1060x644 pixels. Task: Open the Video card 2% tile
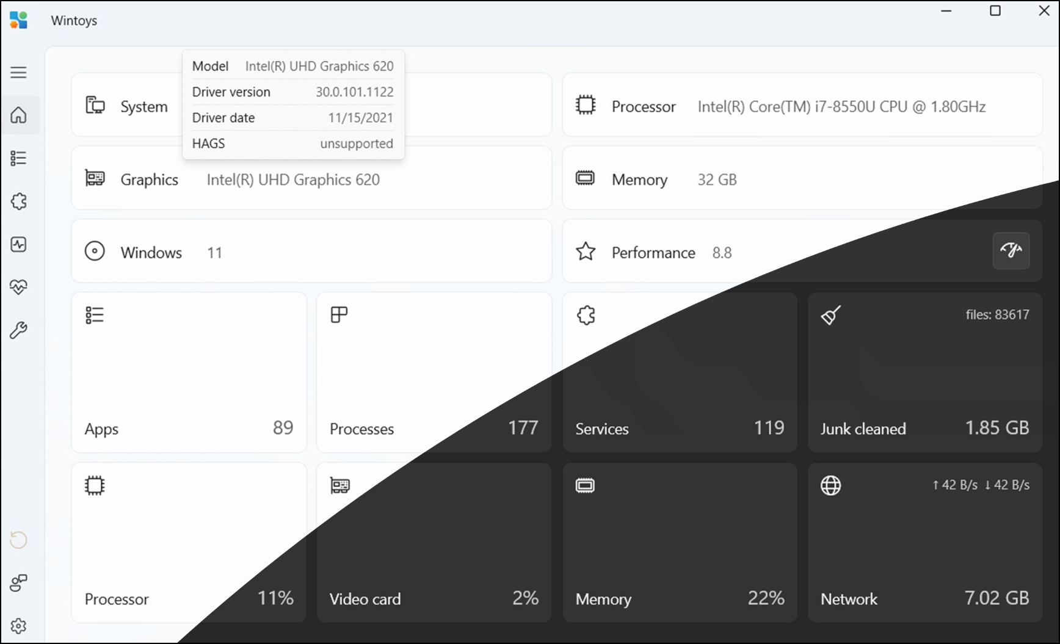tap(434, 543)
